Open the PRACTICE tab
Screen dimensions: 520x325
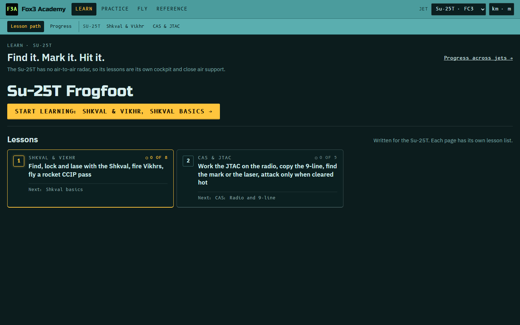[x=115, y=9]
